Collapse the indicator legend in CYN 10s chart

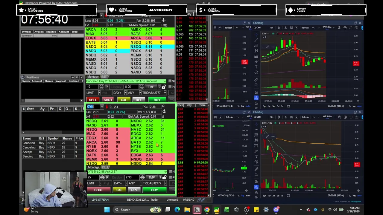[x=265, y=127]
